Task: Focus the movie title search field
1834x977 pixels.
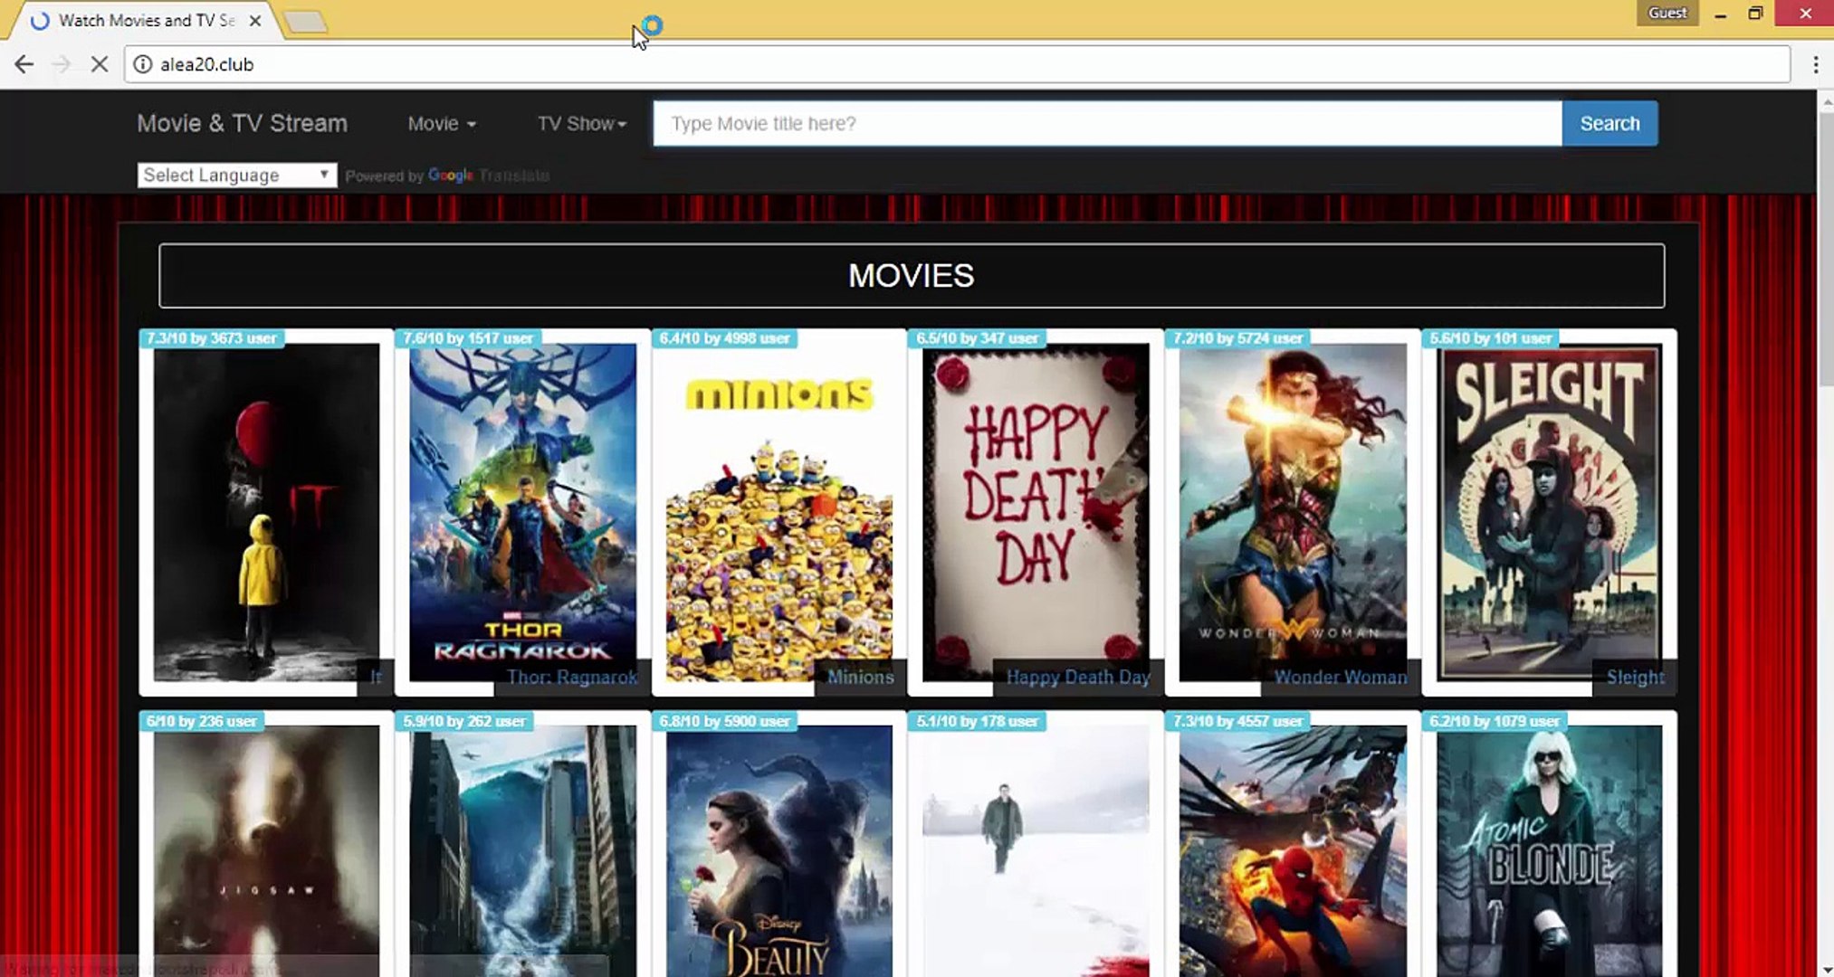Action: [1106, 124]
